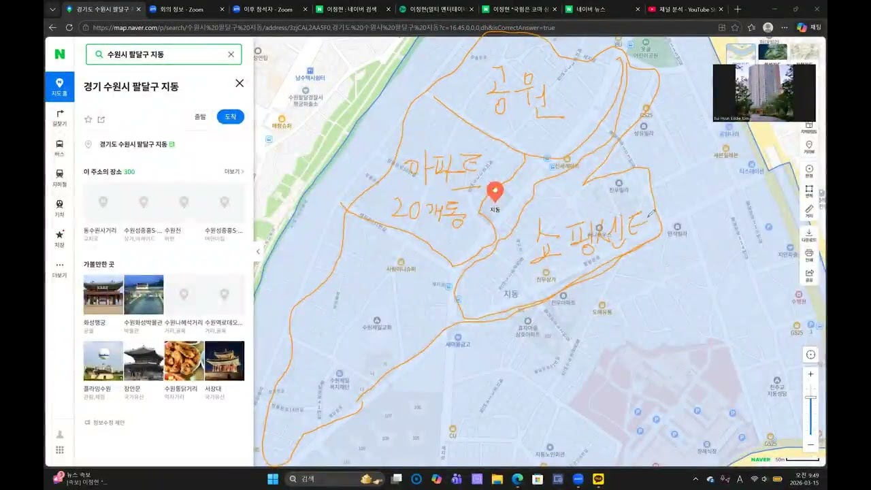Open the 동수원사거리 place card
The width and height of the screenshot is (871, 490).
tap(103, 212)
